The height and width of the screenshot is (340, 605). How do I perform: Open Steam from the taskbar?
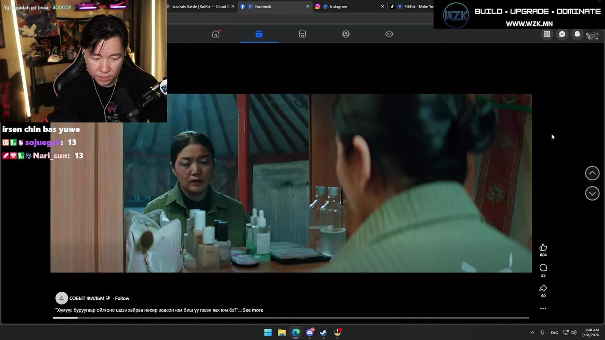323,332
